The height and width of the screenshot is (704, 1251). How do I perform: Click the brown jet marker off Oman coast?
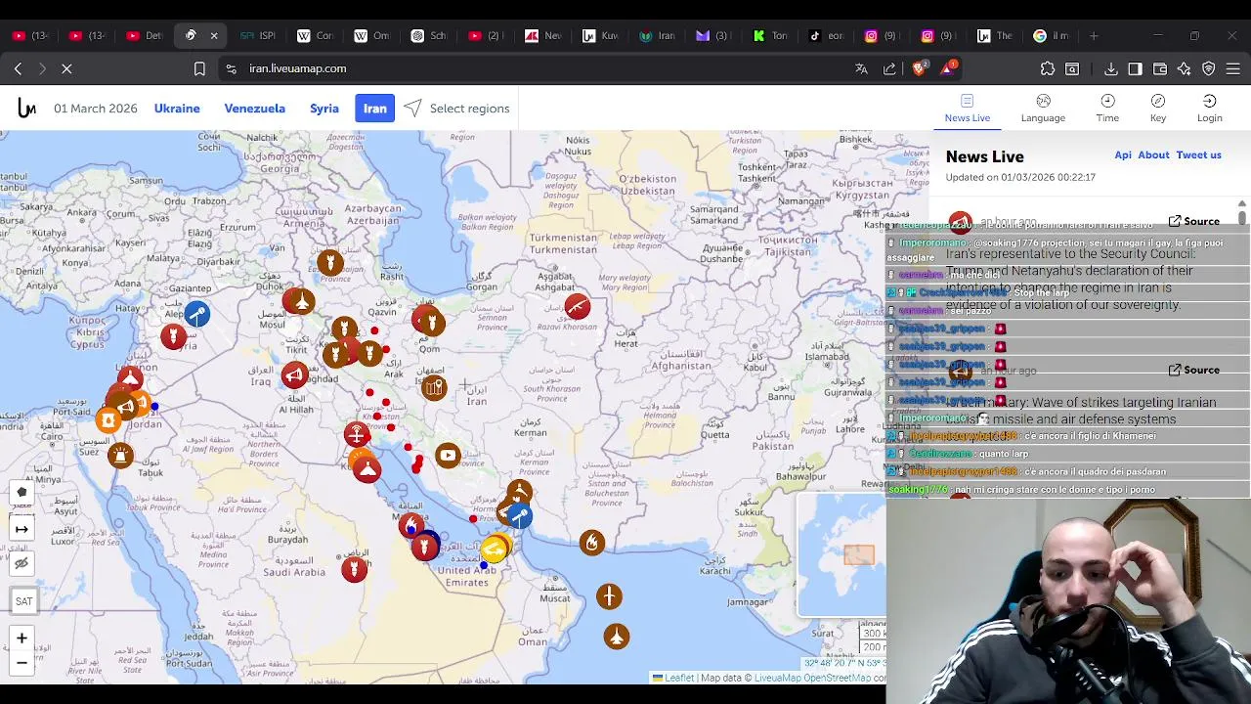point(616,637)
